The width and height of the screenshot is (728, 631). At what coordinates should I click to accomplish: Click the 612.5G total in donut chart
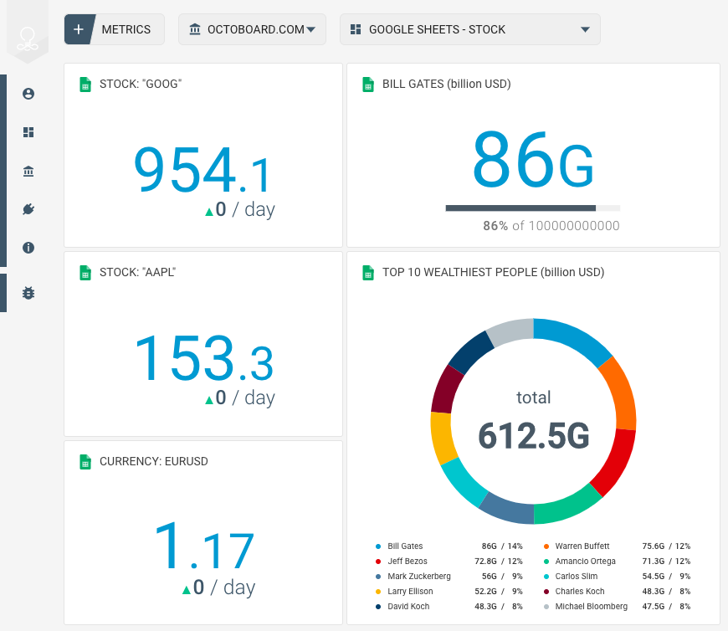point(534,435)
